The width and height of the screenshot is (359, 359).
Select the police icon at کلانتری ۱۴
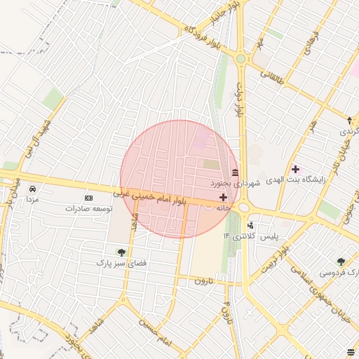coord(250,225)
